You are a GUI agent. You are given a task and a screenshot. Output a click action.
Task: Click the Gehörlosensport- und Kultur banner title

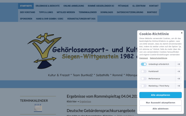tap(95, 50)
